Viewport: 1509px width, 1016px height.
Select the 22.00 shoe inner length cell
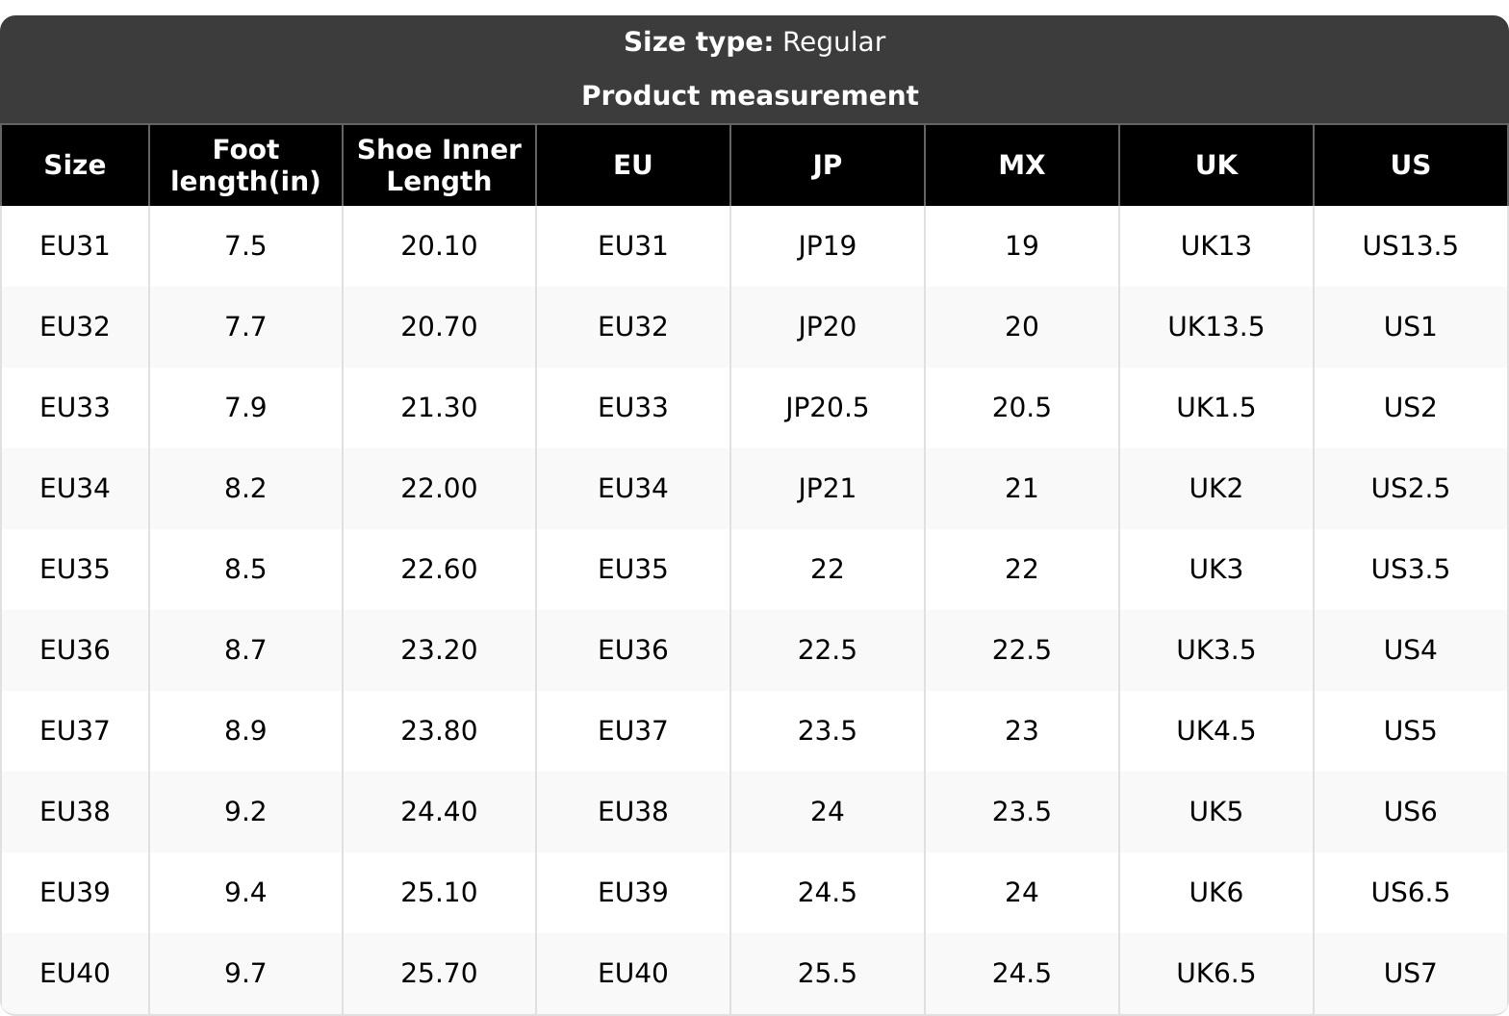[x=439, y=489]
